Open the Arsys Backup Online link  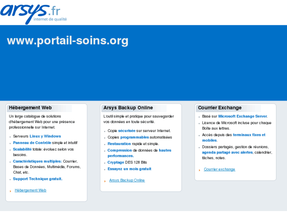click(127, 180)
